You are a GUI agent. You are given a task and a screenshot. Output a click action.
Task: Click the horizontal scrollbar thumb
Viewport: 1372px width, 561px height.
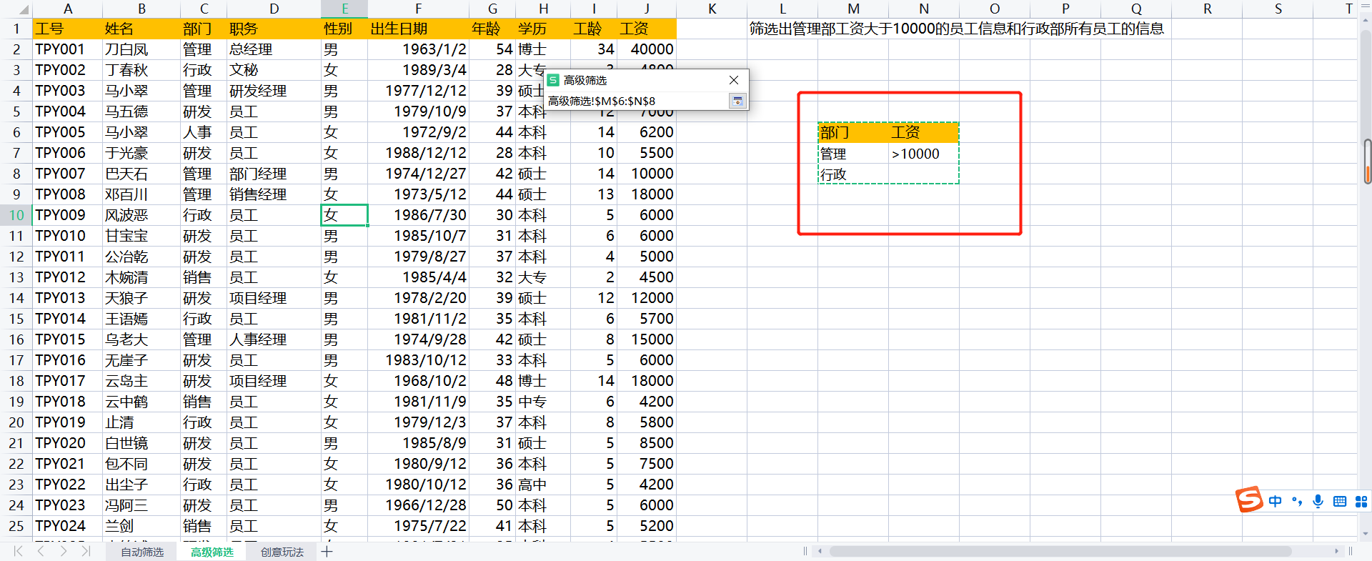pos(1060,551)
